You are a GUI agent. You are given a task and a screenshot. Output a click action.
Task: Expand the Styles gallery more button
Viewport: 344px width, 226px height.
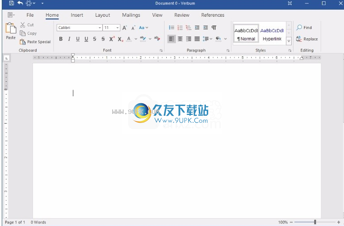[289, 41]
